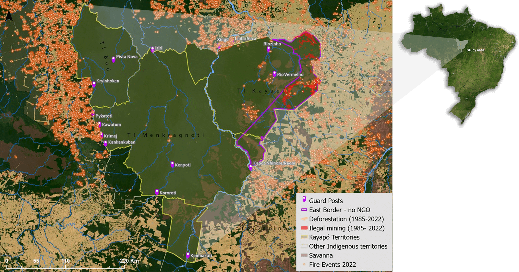Click the 'Other Indigenous territories' legend text
Screen dimensions: 519x272
coord(348,246)
